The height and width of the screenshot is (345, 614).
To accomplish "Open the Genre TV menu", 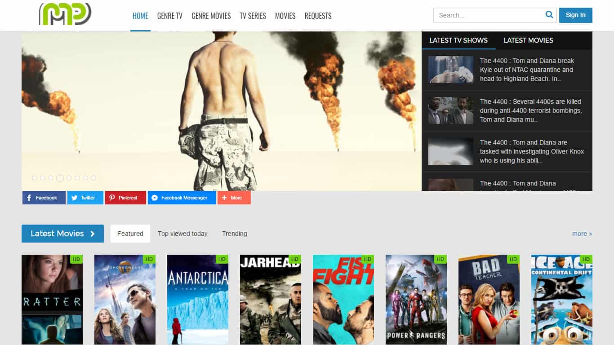I will pyautogui.click(x=169, y=16).
